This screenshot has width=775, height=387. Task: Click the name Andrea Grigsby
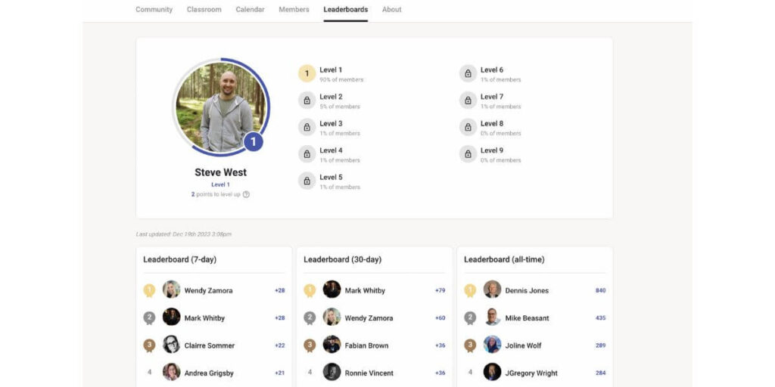coord(209,373)
